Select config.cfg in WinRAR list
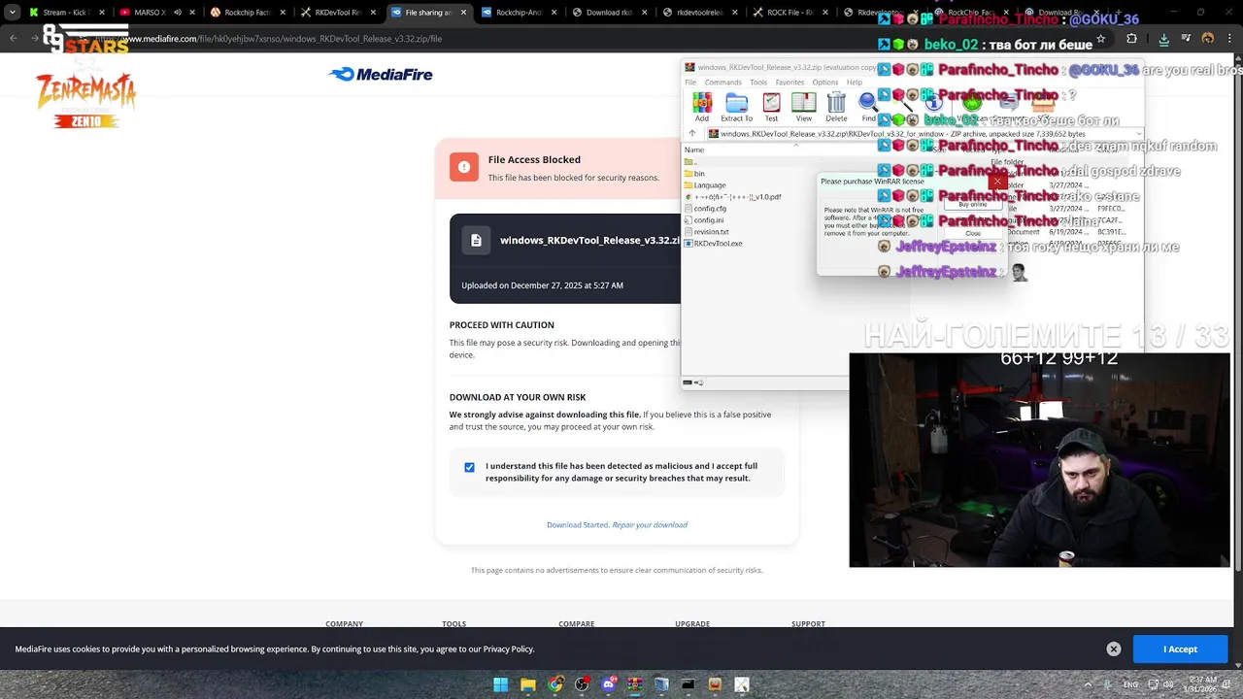 point(704,208)
